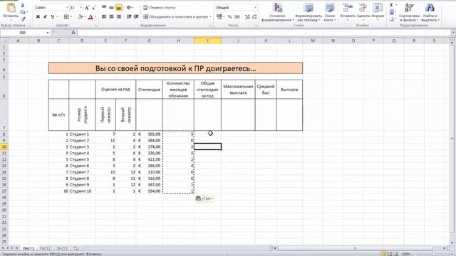
Task: Expand the formula bar with the right-end arrow
Action: click(453, 33)
